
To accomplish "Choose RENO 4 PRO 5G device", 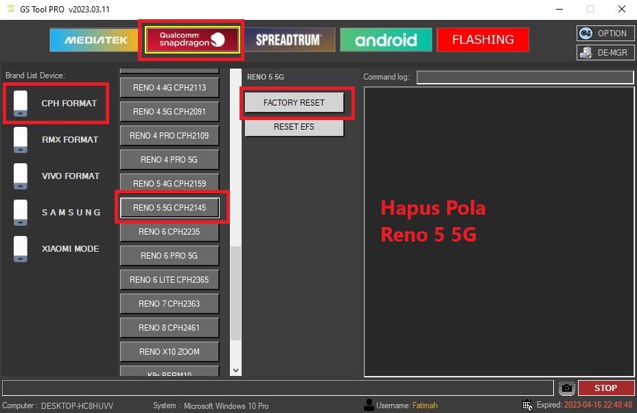I will click(170, 160).
